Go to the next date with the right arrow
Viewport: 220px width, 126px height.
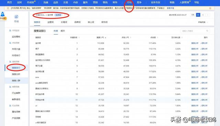click(208, 15)
